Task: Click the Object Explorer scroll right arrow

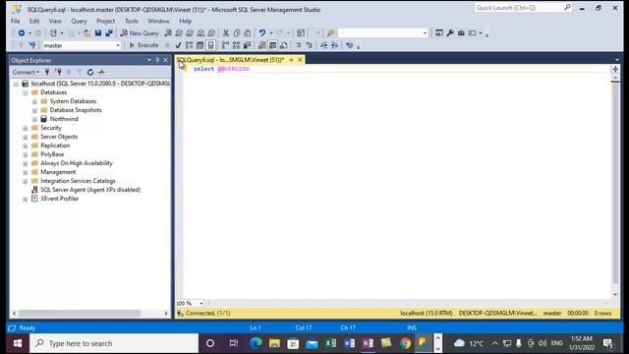Action: coord(166,313)
